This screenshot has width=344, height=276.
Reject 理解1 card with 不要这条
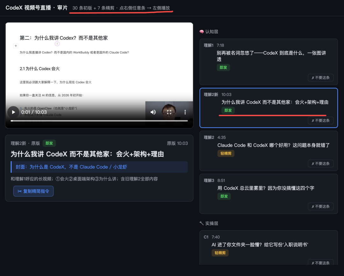pos(321,78)
